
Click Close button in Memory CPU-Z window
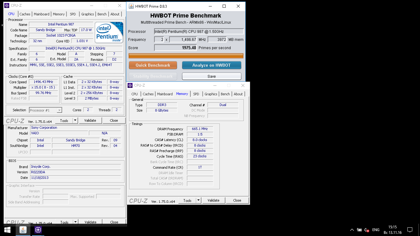pos(237,200)
